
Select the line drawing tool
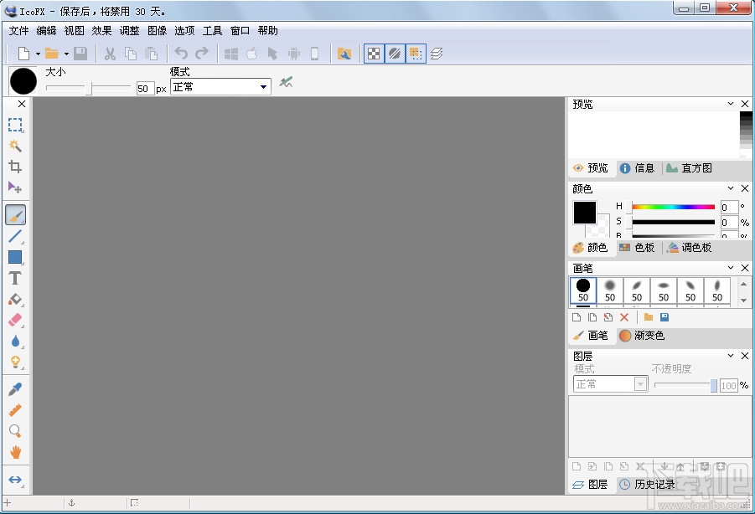tap(15, 236)
